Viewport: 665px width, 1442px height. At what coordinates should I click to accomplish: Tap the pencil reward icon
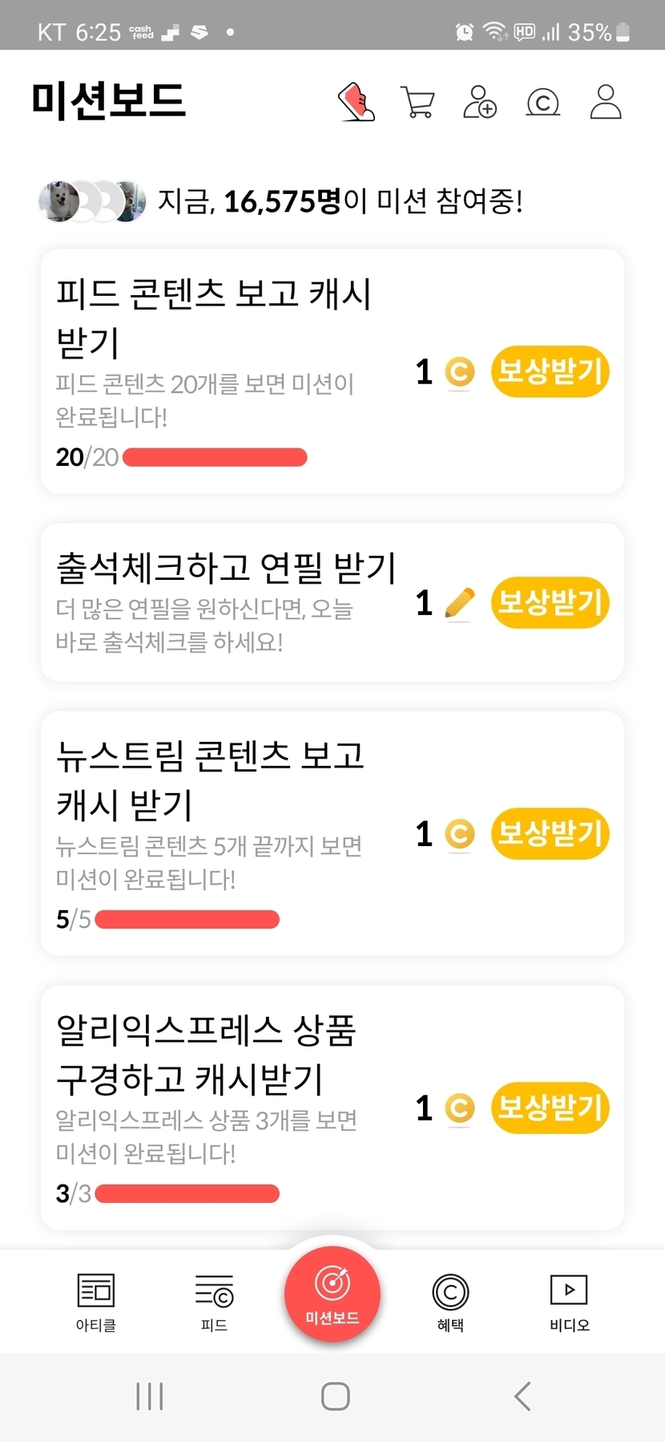[x=459, y=603]
